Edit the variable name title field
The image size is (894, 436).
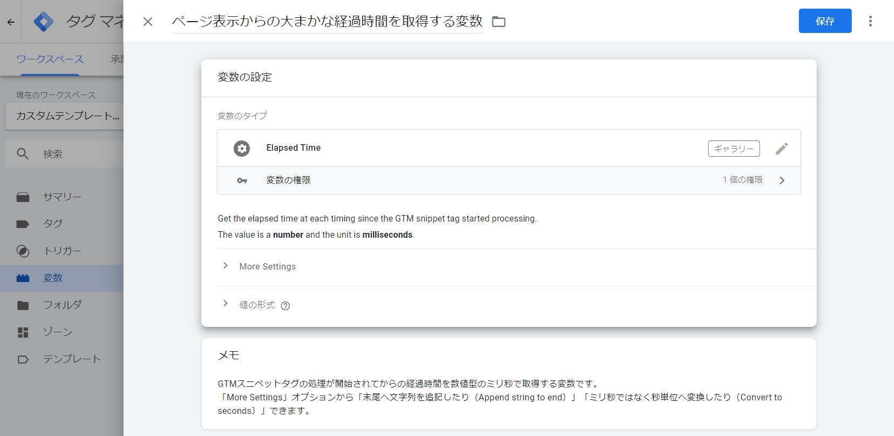pyautogui.click(x=327, y=21)
